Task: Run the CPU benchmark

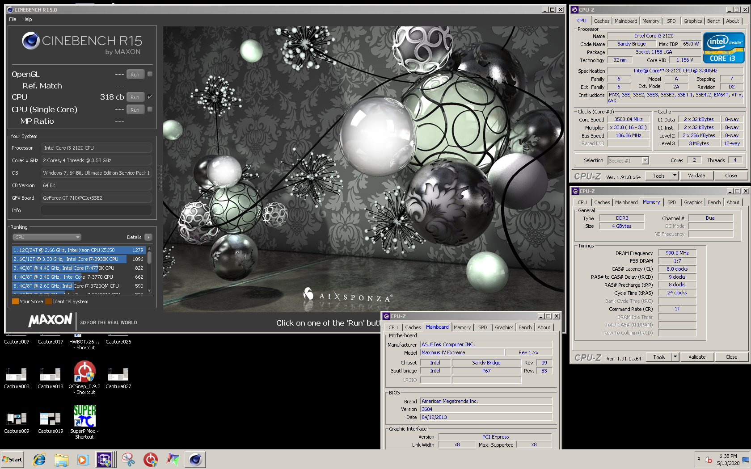Action: [x=135, y=97]
